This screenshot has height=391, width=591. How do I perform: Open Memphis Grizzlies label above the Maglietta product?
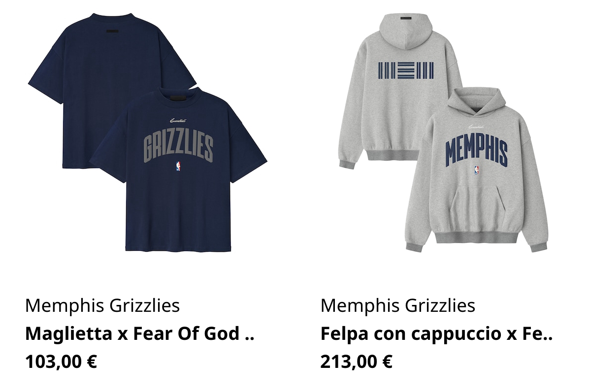click(102, 305)
